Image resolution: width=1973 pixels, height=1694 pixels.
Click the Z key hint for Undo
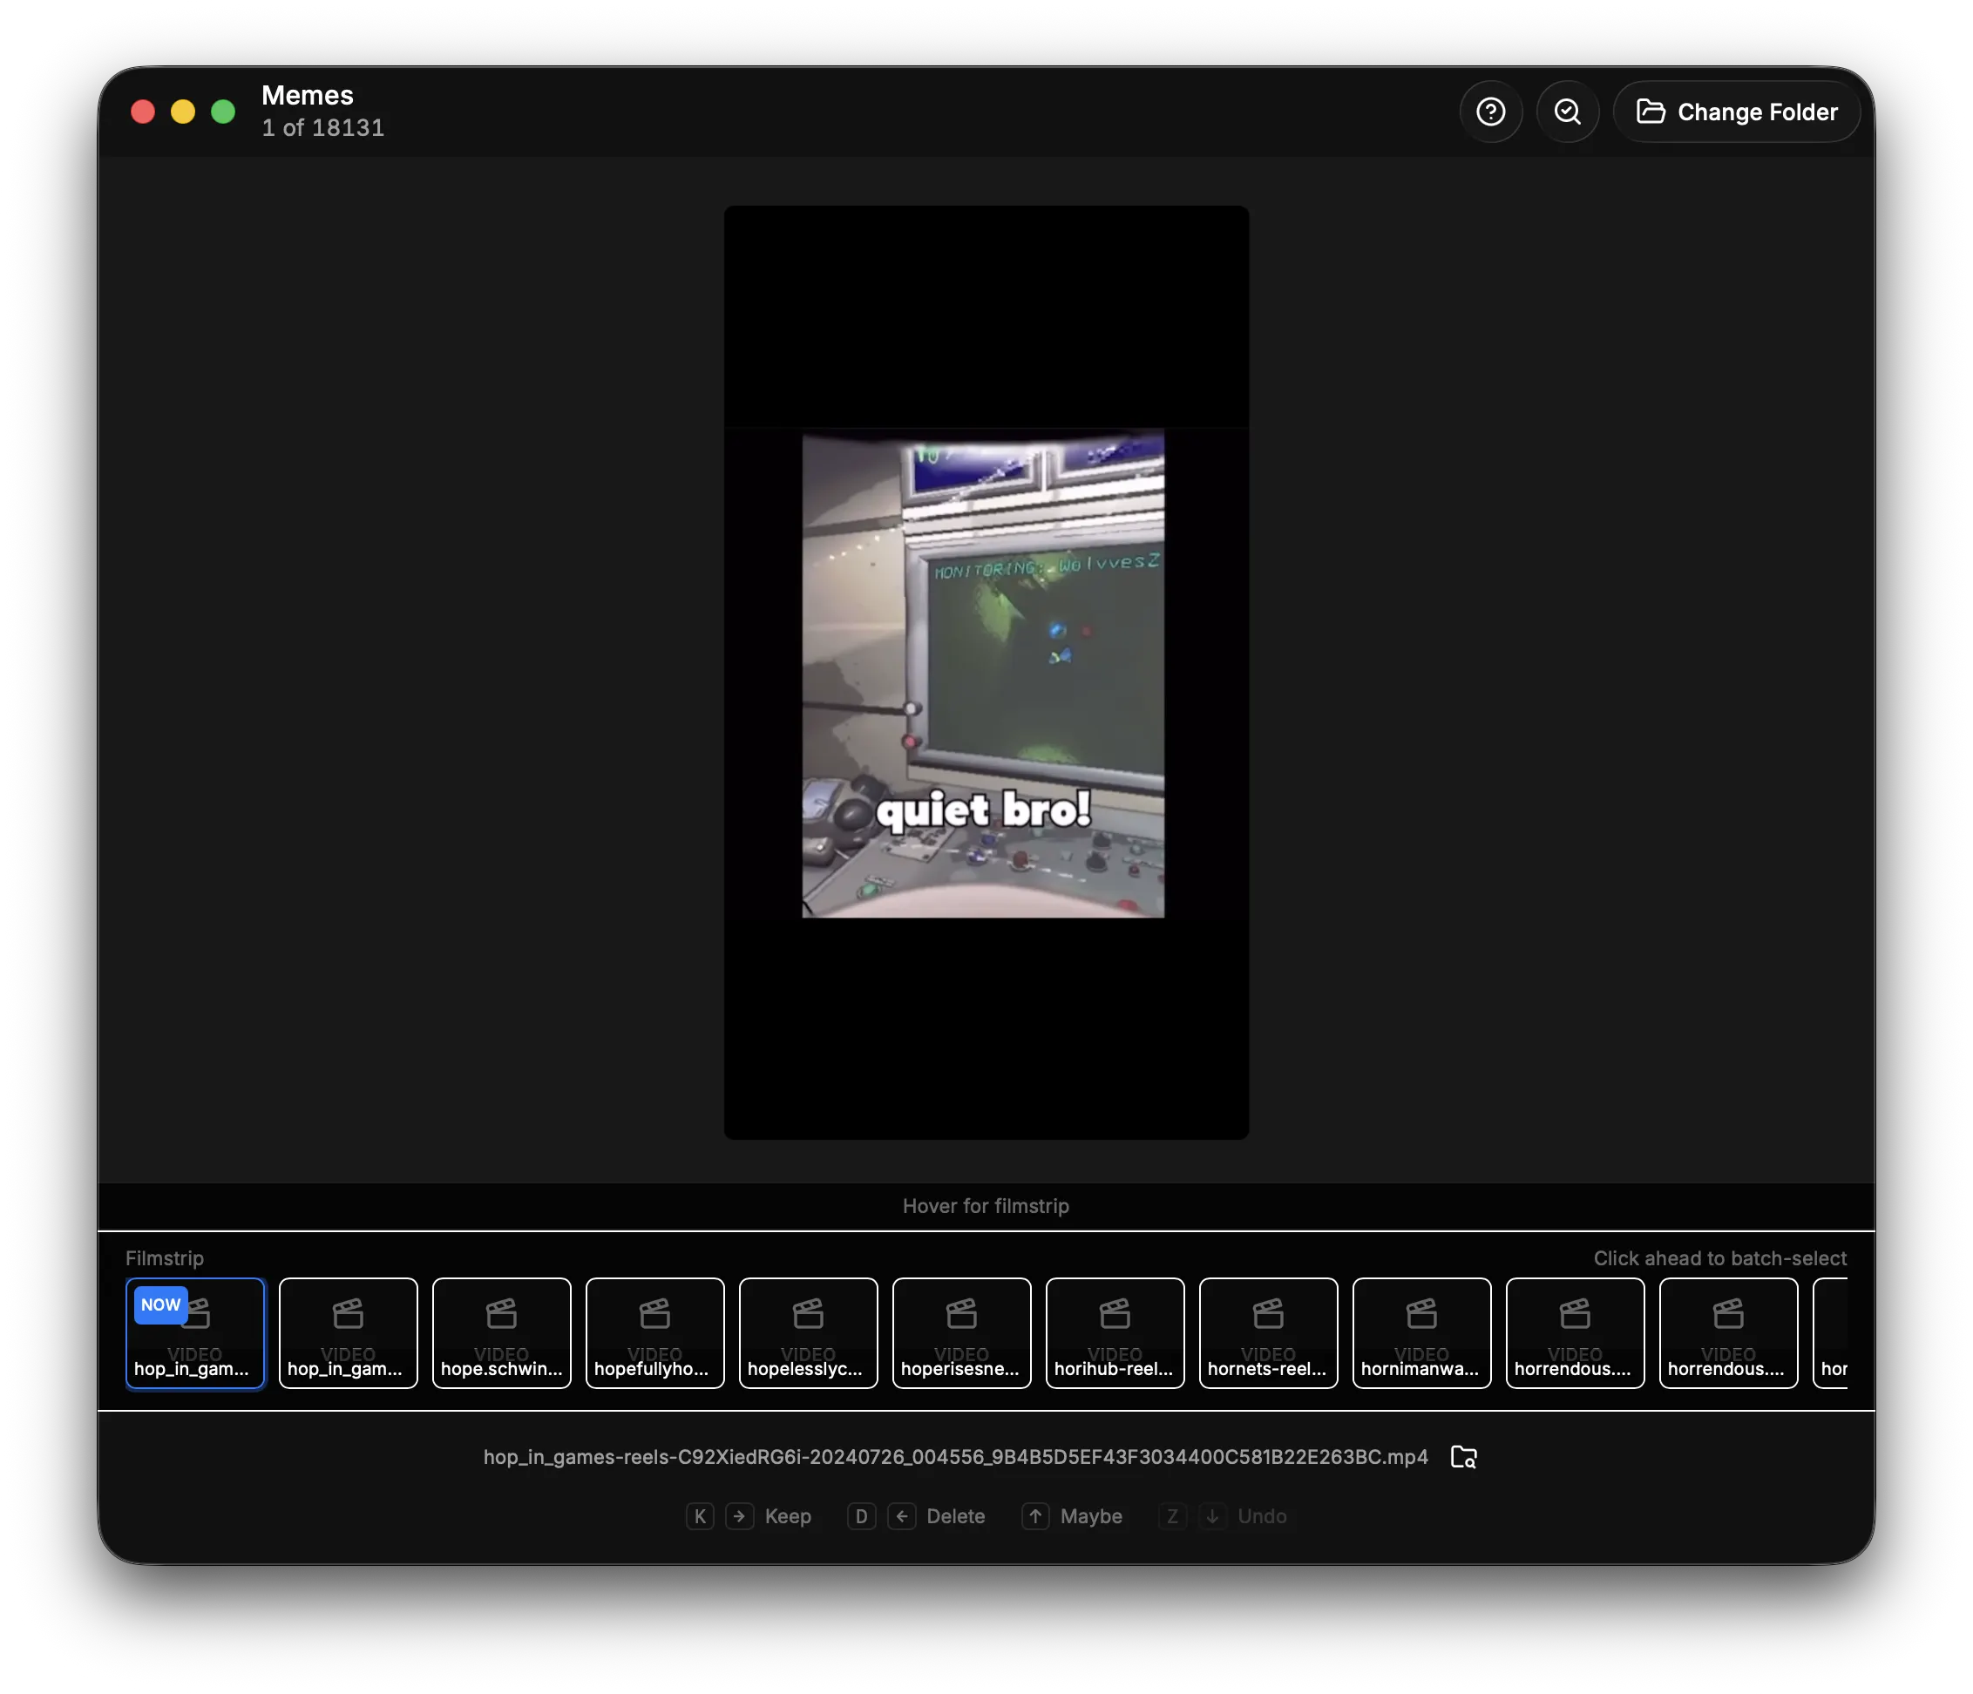pos(1172,1517)
